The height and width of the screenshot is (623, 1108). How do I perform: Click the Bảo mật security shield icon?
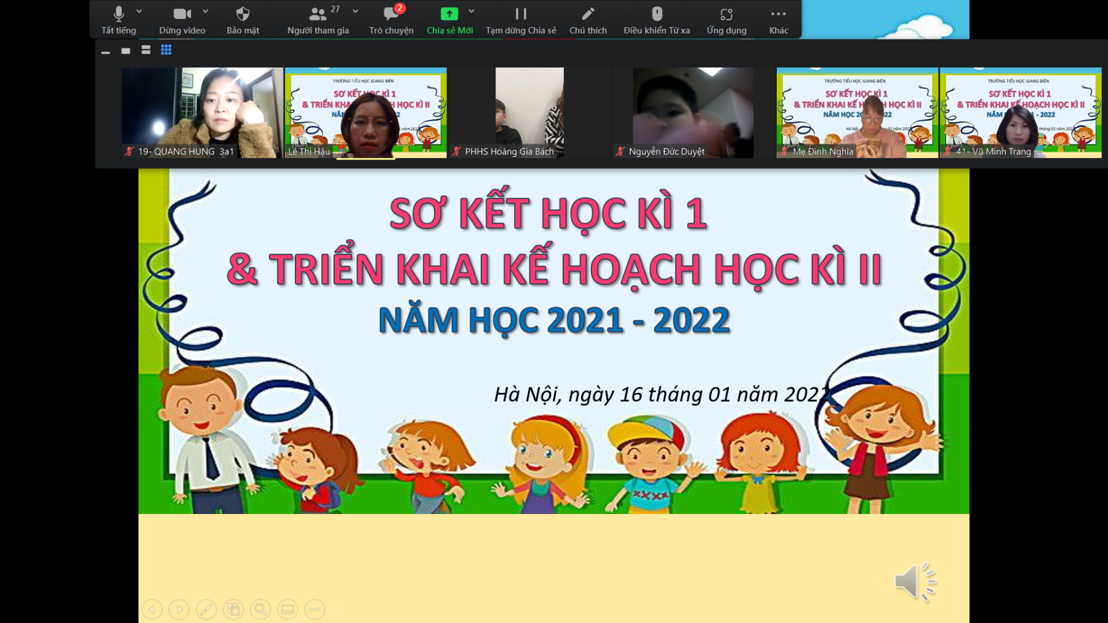(x=243, y=14)
